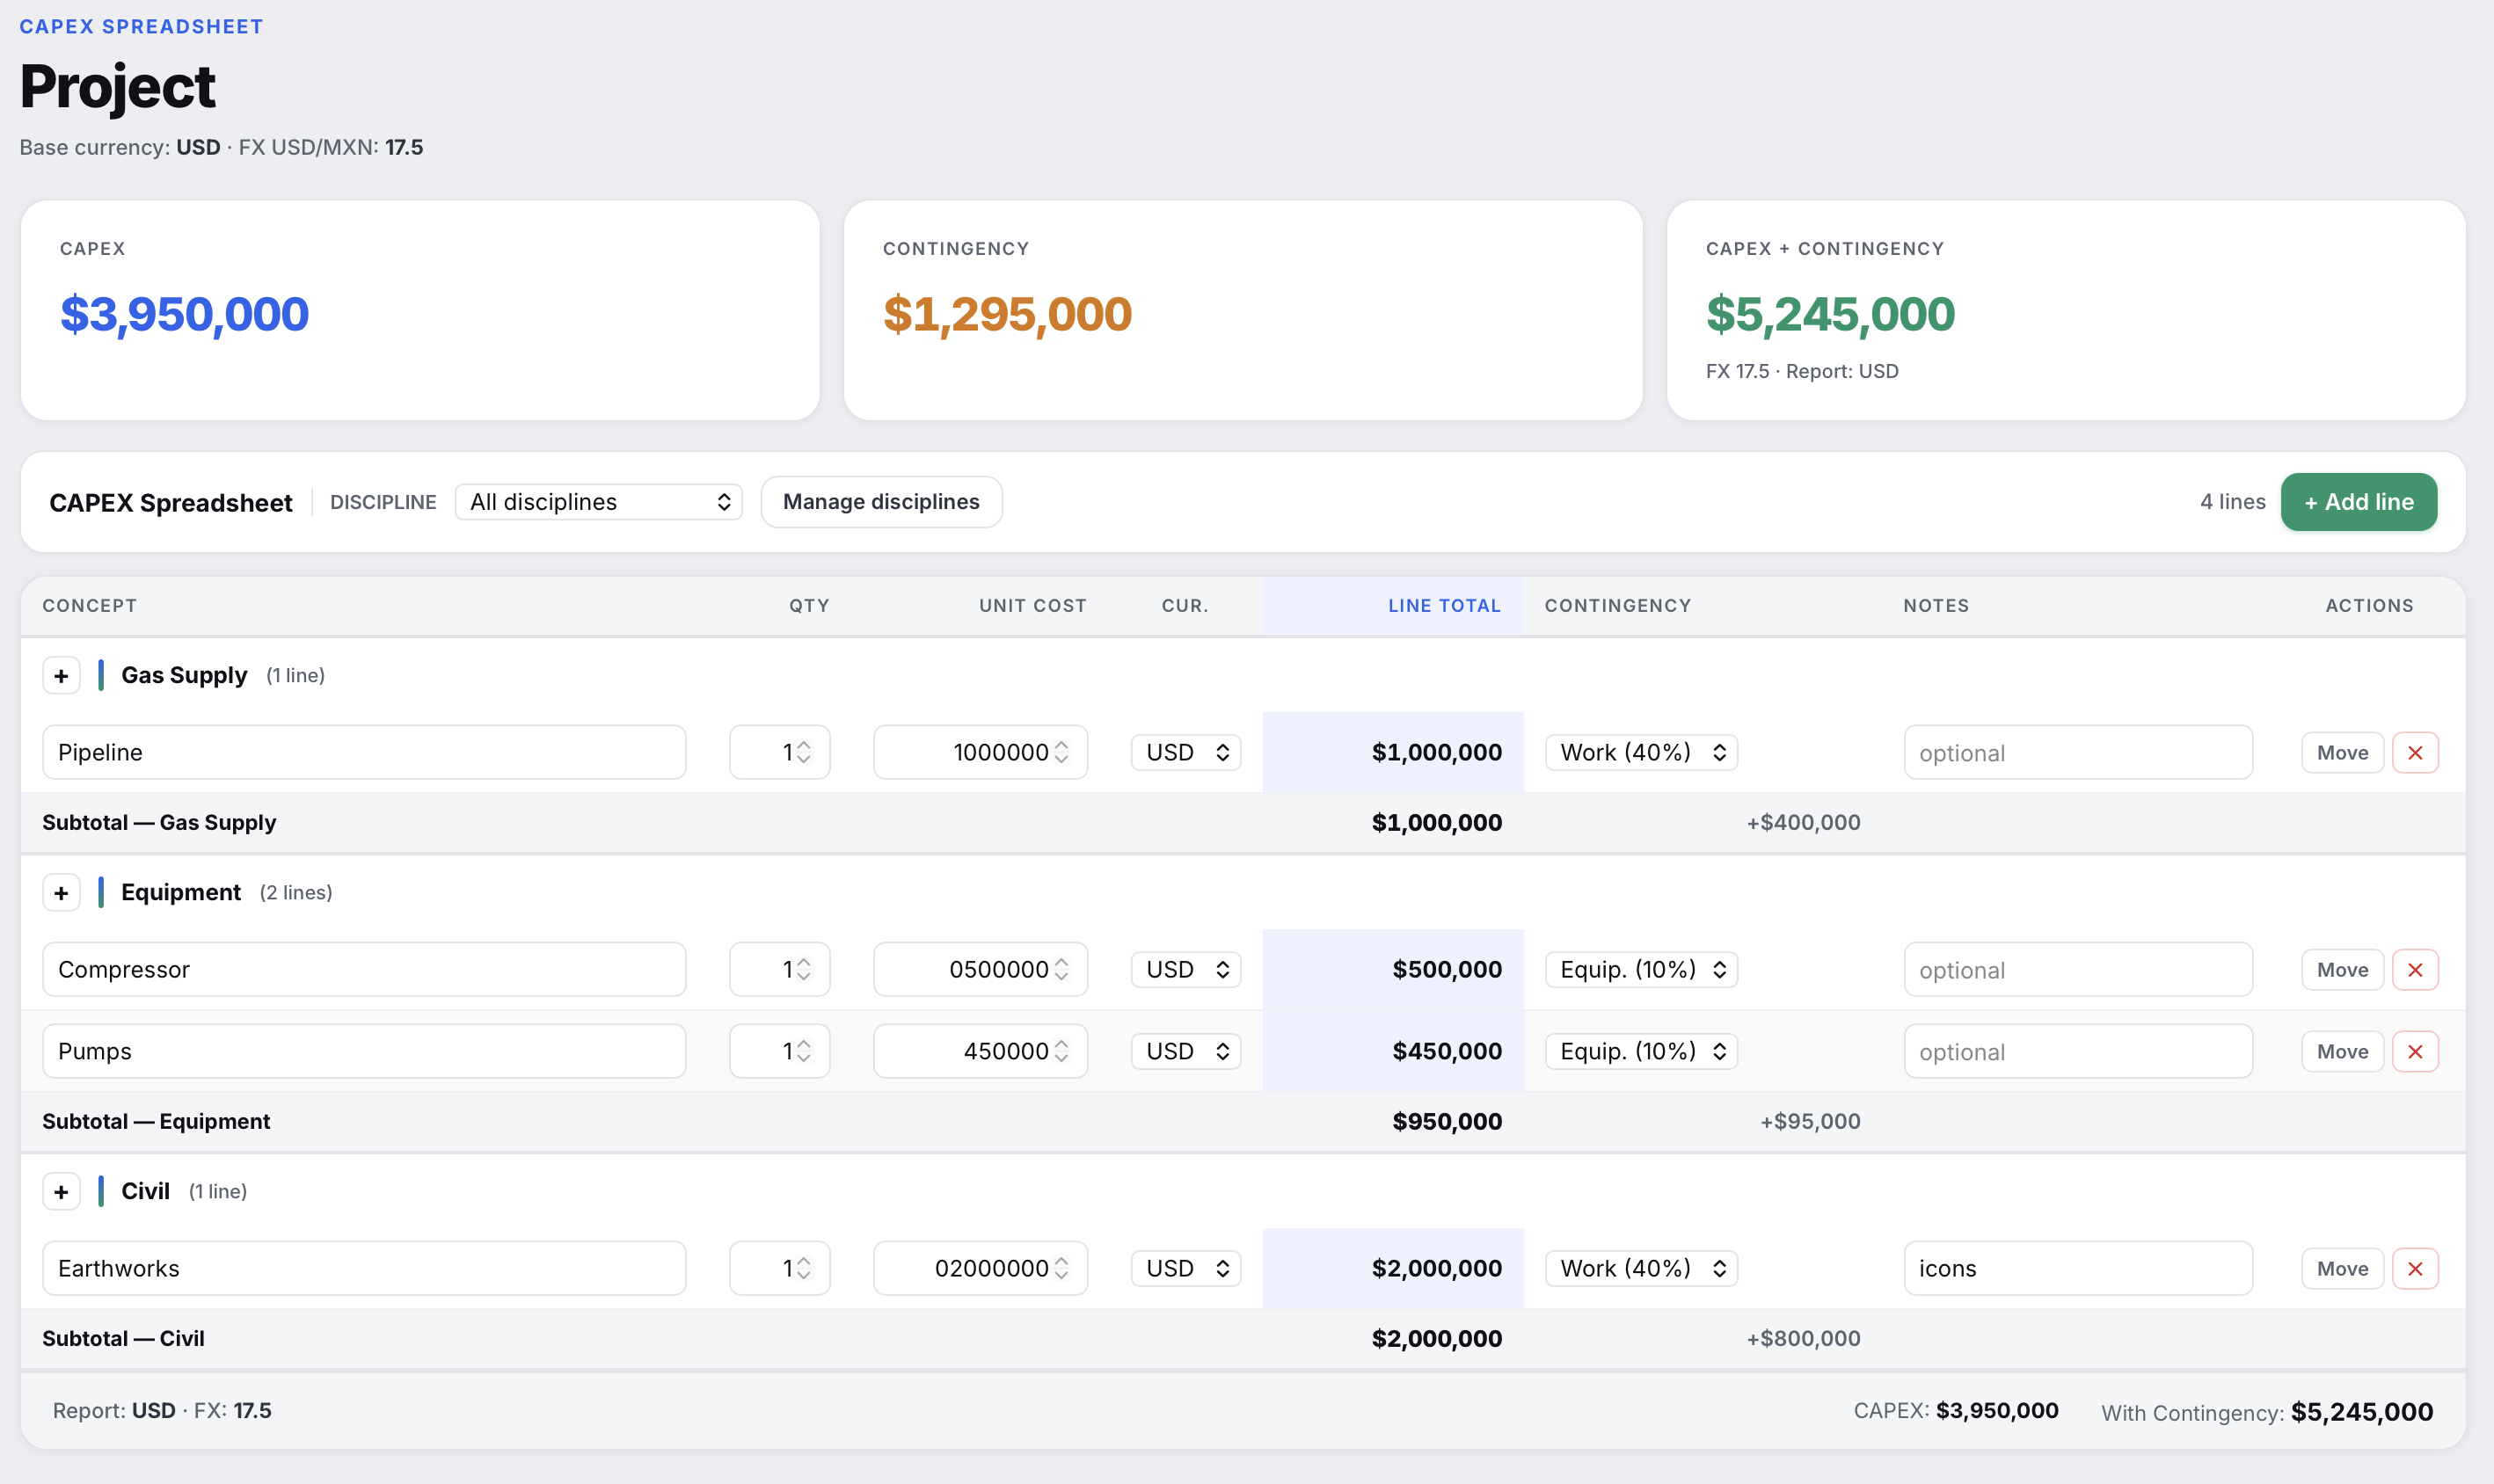Click the plus icon beside Equipment
The height and width of the screenshot is (1484, 2494).
pos(61,893)
